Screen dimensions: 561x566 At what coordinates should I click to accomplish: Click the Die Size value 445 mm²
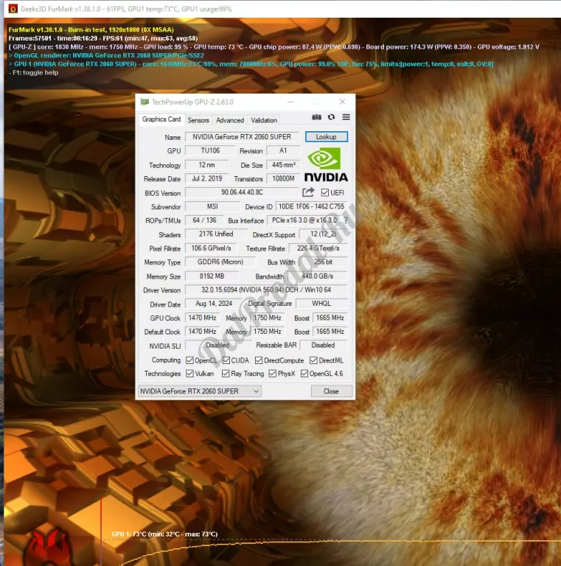[283, 165]
